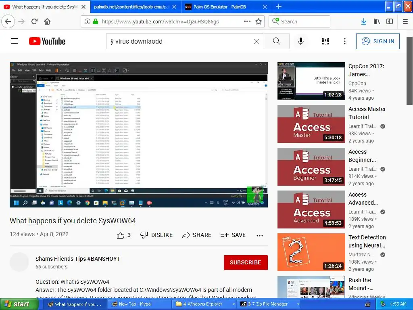This screenshot has width=413, height=310.
Task: Open a new browser tab
Action: click(278, 6)
